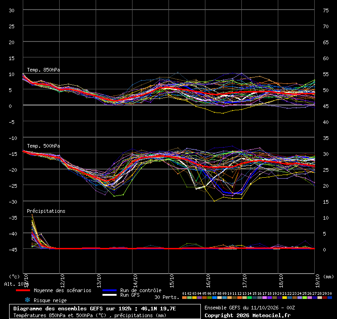Select perturbation 04 purple swatch

coord(199,298)
